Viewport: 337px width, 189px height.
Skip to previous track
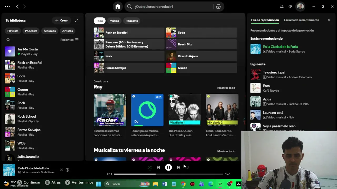click(x=158, y=167)
